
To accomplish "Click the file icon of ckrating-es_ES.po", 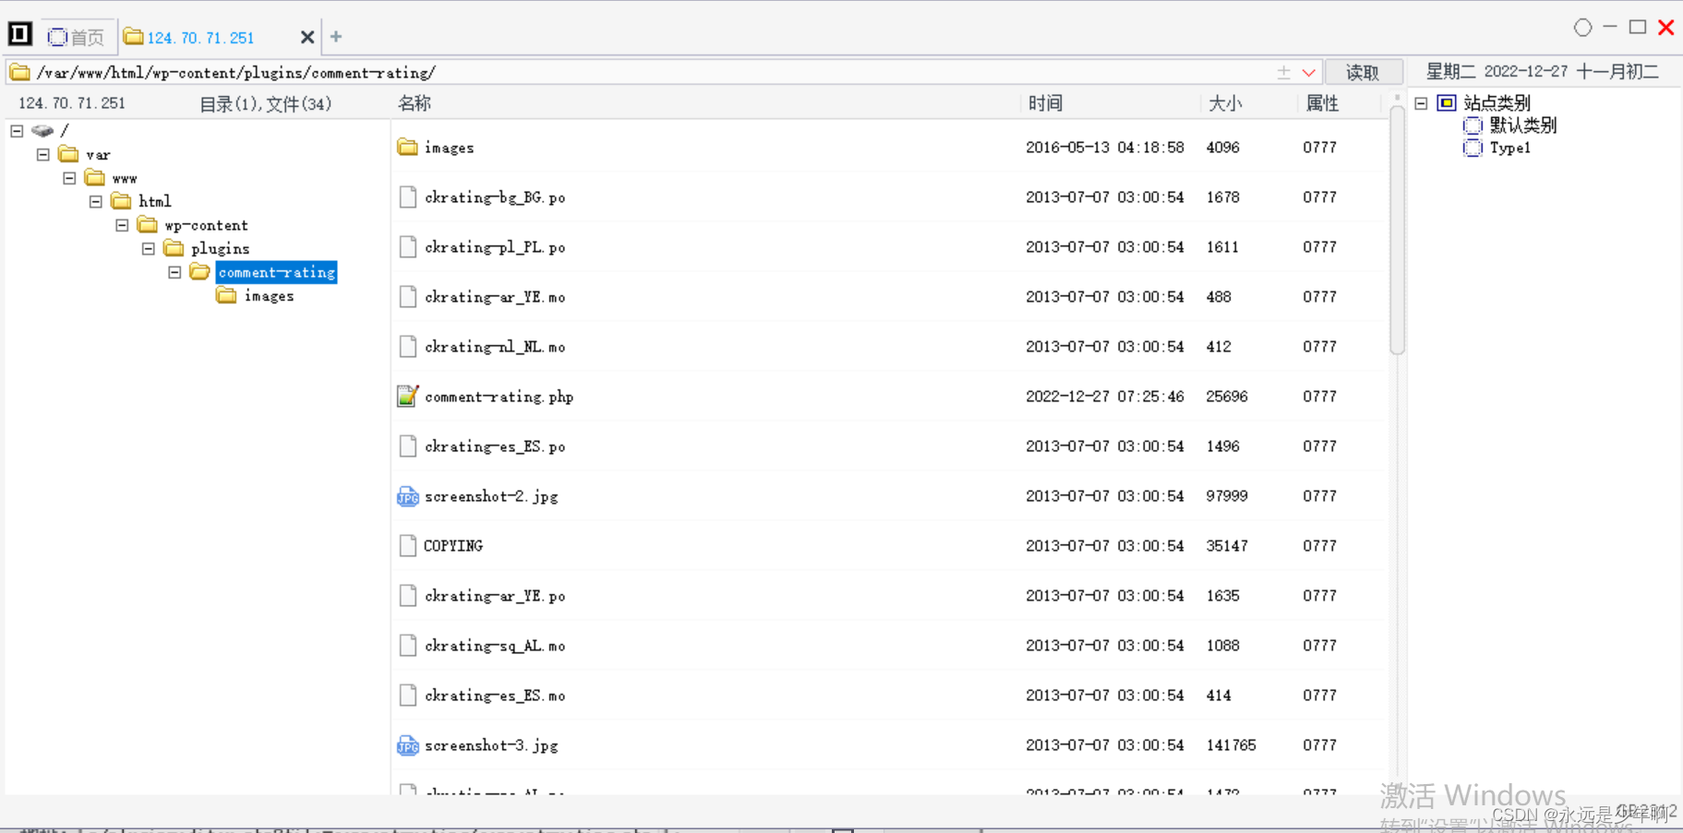I will (x=407, y=446).
